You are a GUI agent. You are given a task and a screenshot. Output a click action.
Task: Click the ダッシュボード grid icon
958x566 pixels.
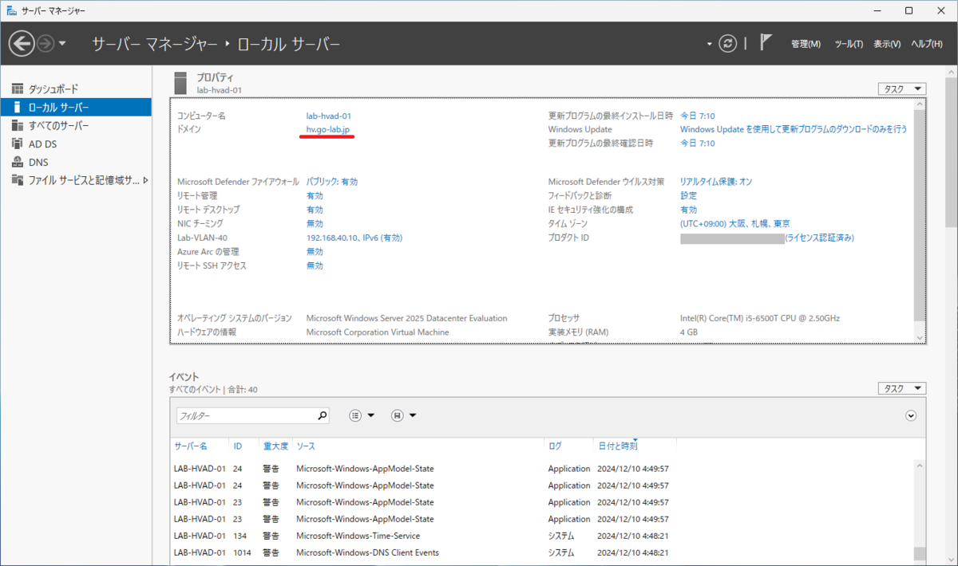pos(18,88)
